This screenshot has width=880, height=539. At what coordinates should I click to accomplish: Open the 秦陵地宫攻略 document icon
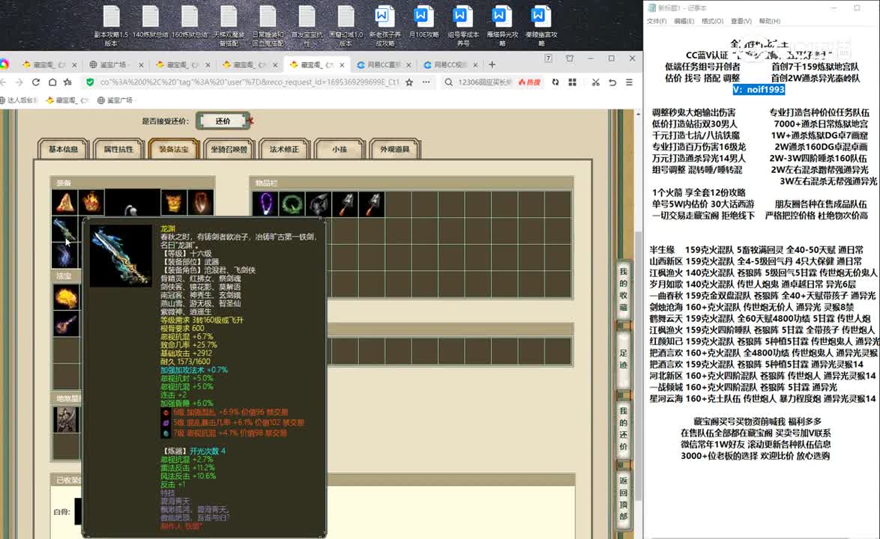(541, 25)
